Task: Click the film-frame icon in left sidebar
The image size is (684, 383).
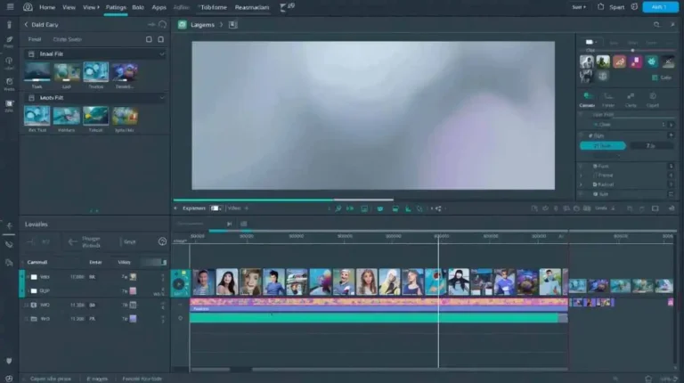Action: coord(9,103)
